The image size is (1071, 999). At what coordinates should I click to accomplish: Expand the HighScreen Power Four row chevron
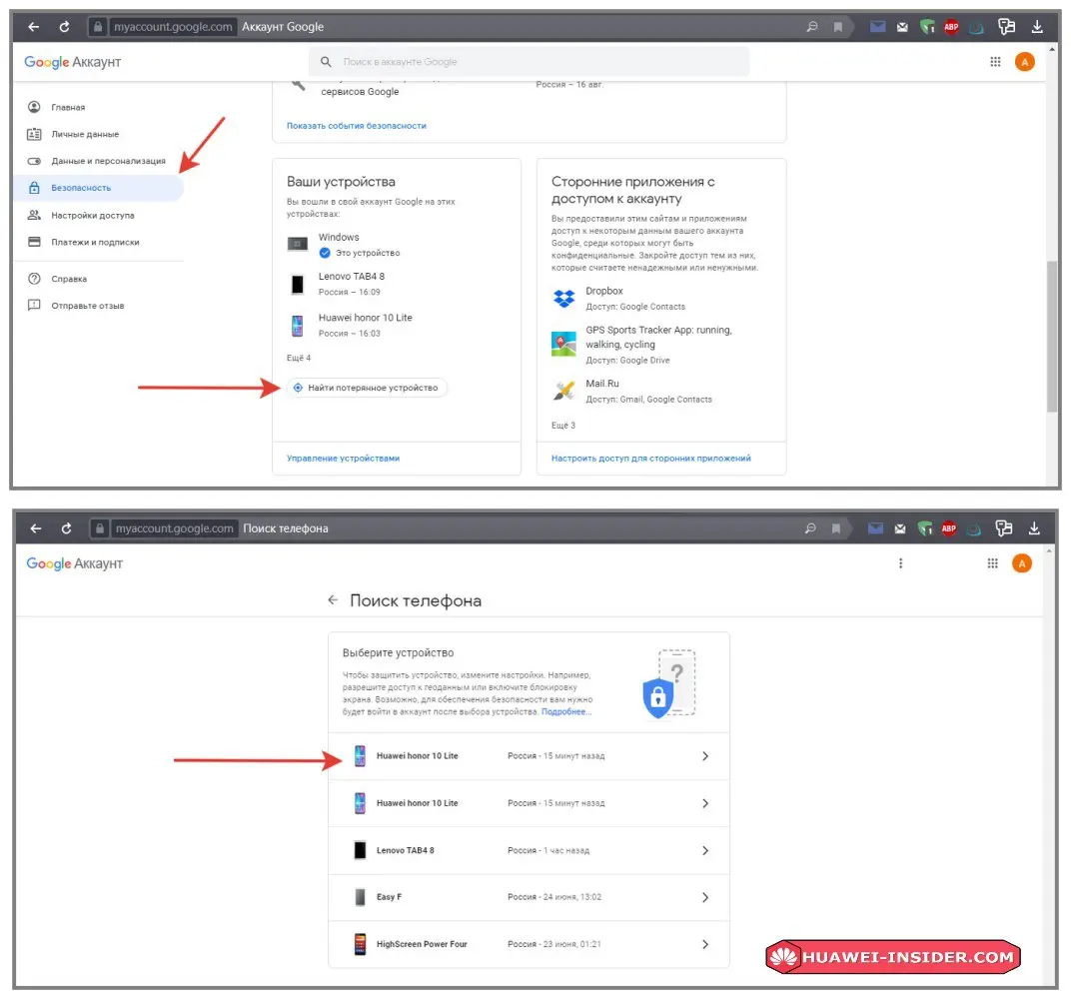click(705, 944)
